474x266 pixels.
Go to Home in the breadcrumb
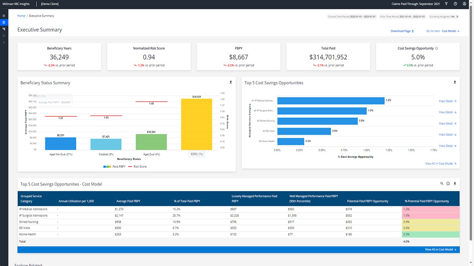tap(21, 16)
